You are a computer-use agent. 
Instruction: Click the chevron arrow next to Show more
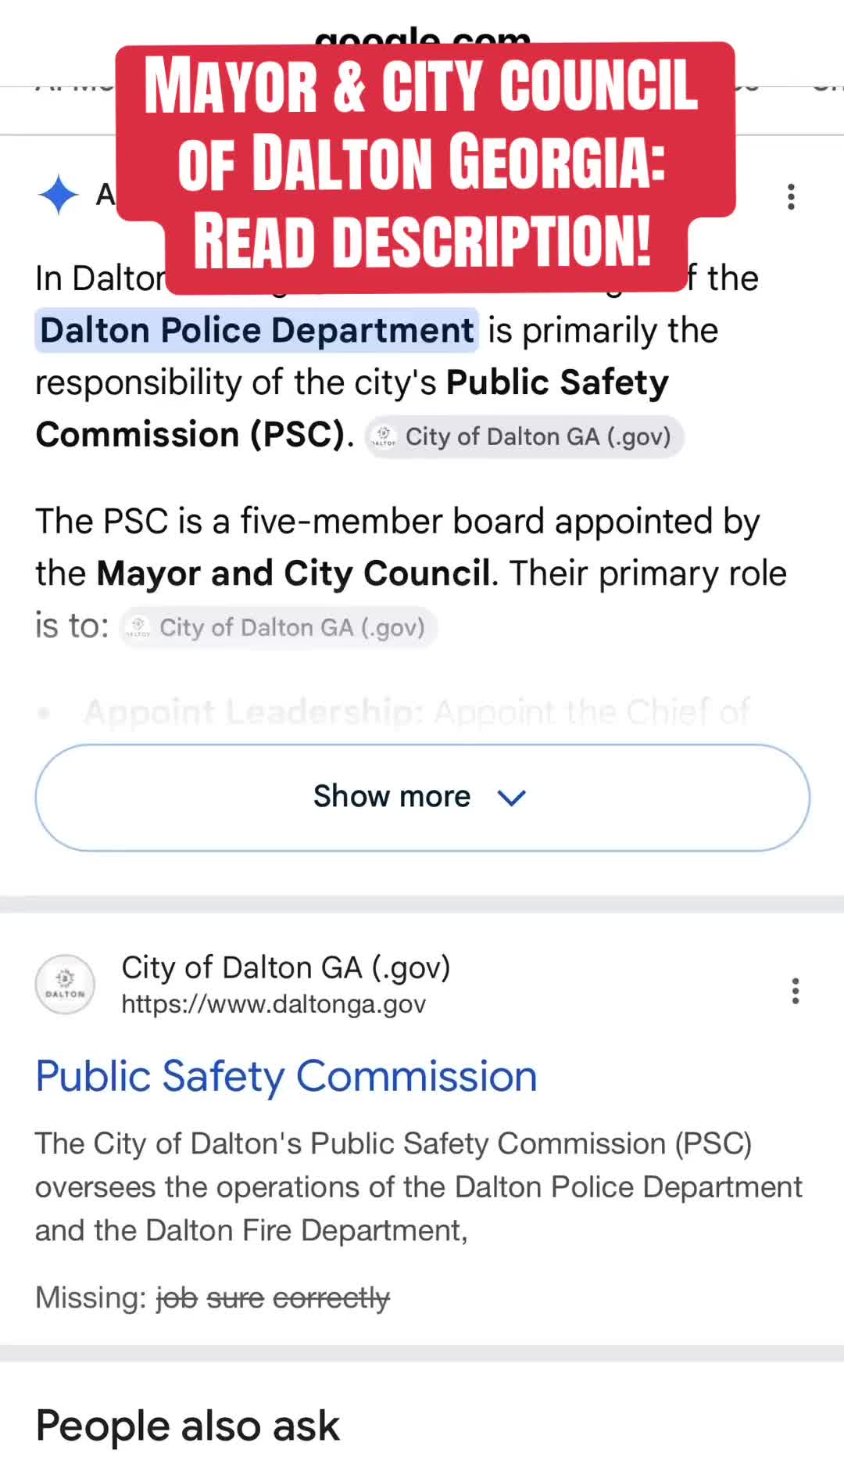(x=512, y=797)
